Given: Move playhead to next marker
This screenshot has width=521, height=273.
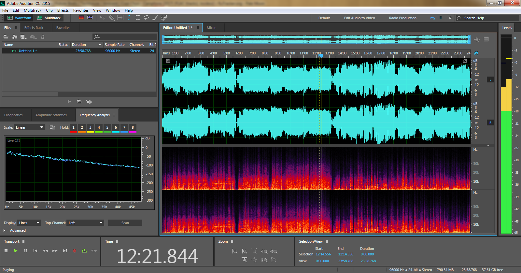Looking at the screenshot, I should tap(65, 251).
